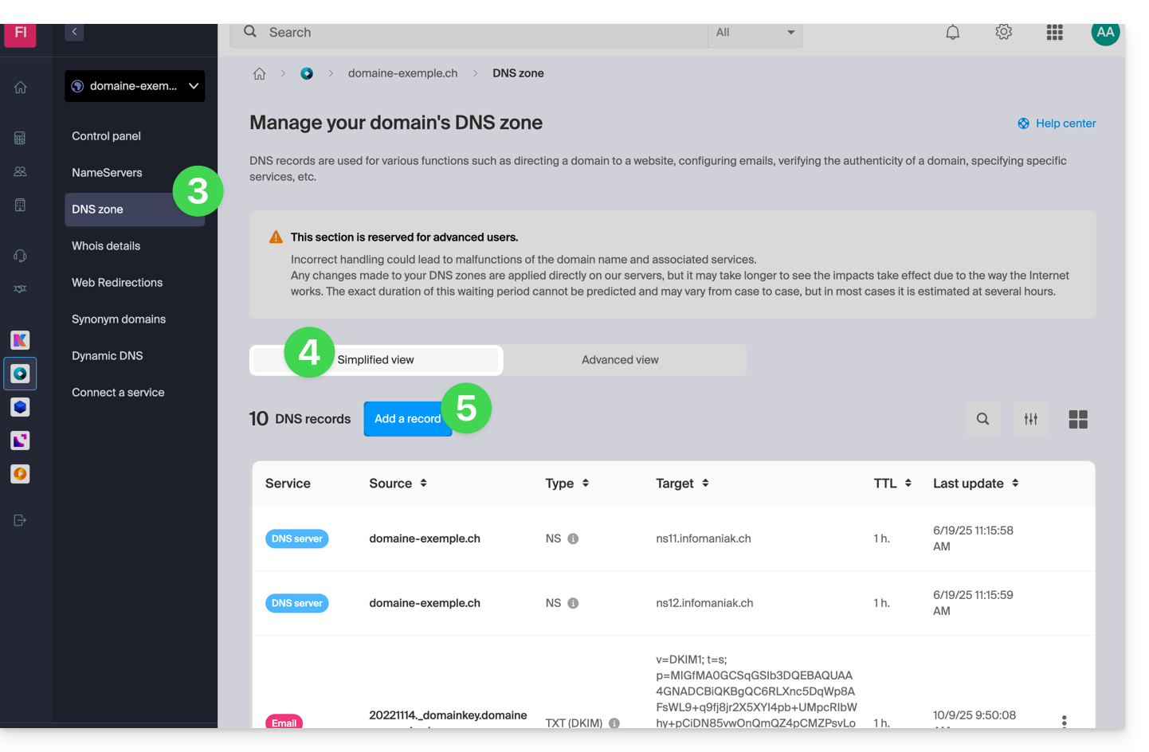Screen dimensions: 1149x752
Task: Expand the domaine-exemple domain selector dropdown
Action: [135, 86]
